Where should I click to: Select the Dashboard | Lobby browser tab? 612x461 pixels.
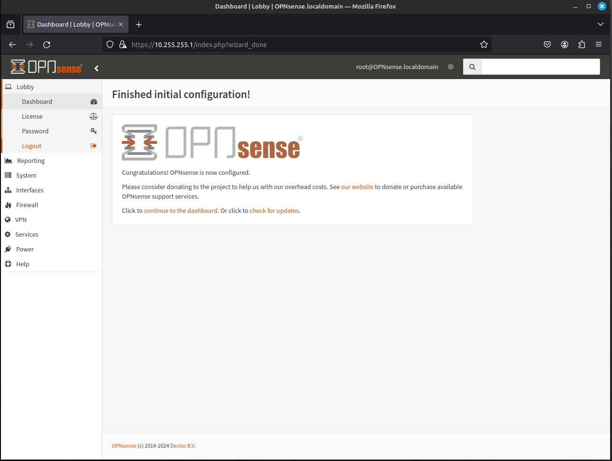[76, 24]
